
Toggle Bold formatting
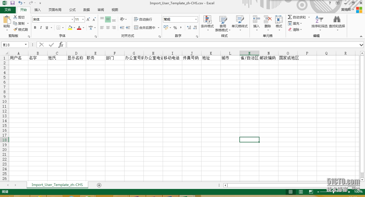(35, 28)
